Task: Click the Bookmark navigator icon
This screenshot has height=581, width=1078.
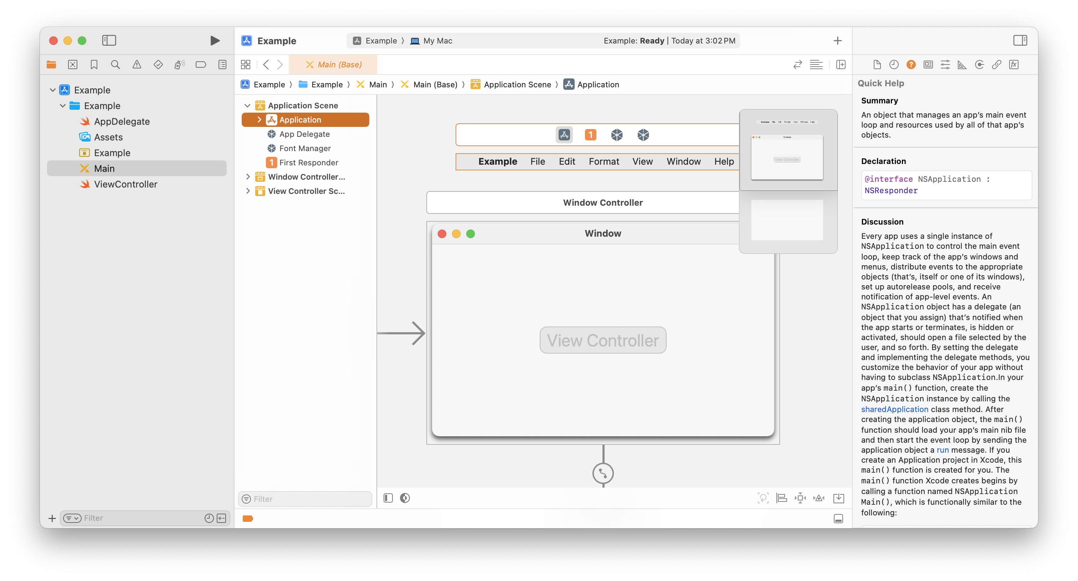Action: 94,65
